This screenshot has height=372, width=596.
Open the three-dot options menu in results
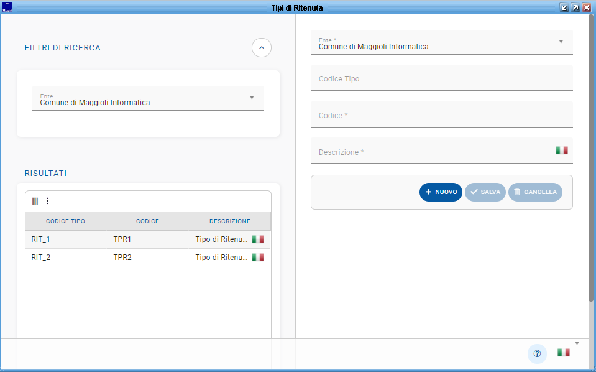47,201
